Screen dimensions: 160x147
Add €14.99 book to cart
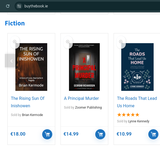point(100,134)
